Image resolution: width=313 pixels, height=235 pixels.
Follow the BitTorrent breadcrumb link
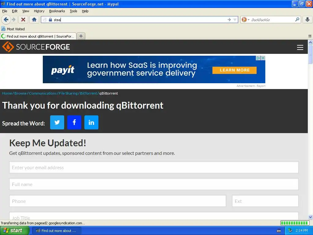tap(88, 93)
